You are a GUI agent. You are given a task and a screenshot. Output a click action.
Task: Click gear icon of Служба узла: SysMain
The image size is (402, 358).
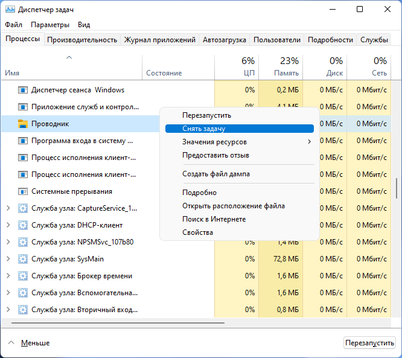point(23,259)
